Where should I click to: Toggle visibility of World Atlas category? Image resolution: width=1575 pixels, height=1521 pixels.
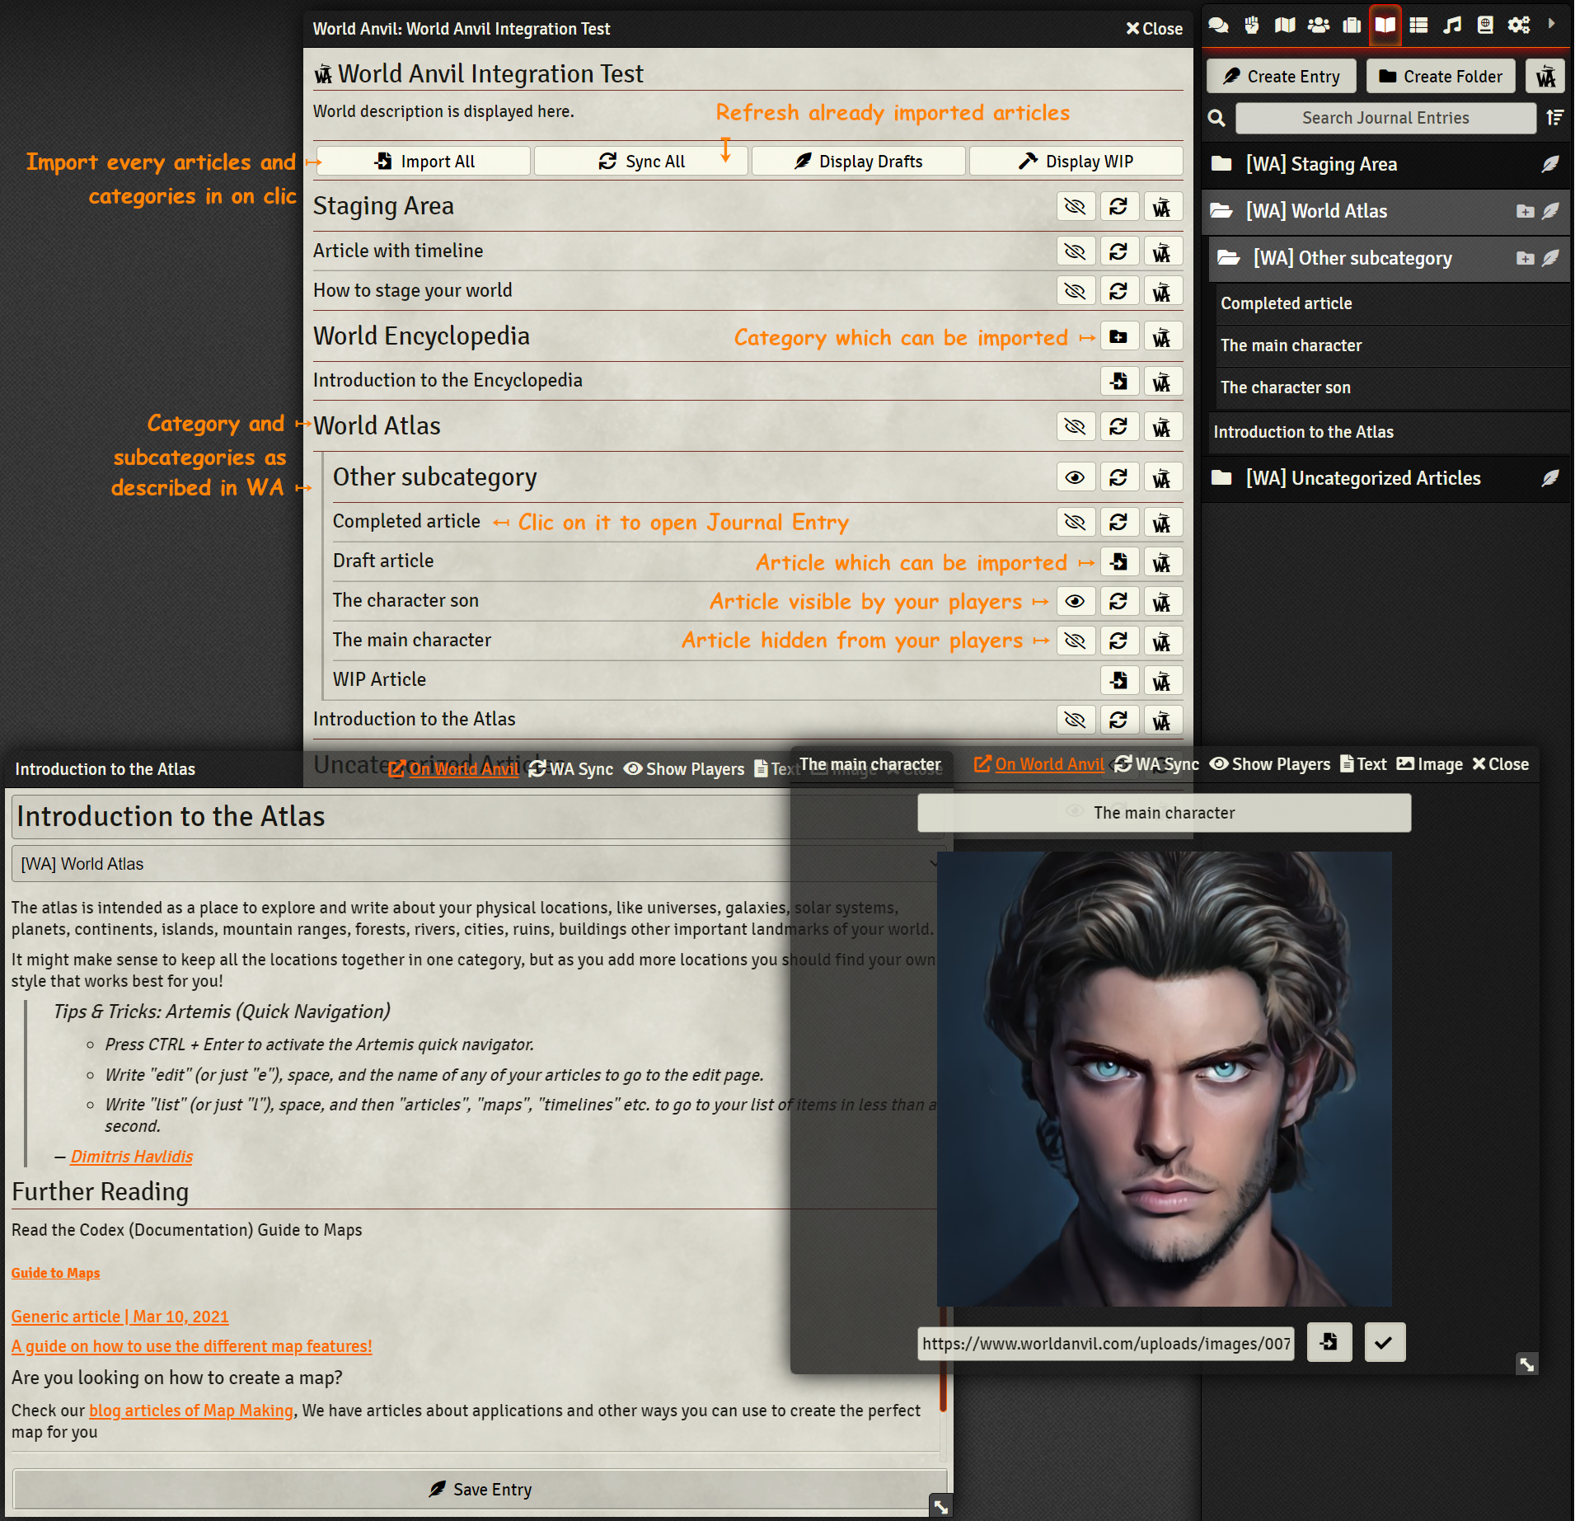tap(1076, 426)
